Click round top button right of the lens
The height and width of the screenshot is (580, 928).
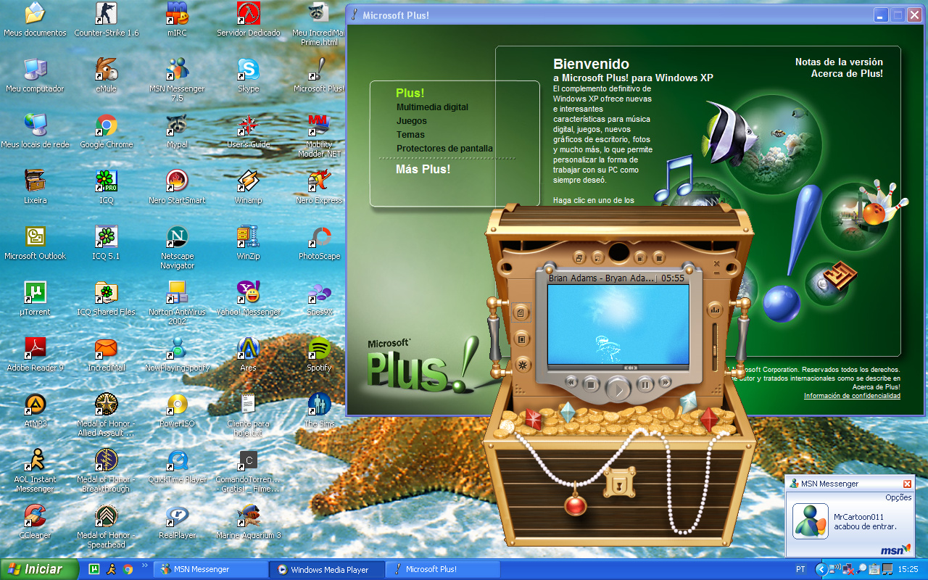[641, 257]
